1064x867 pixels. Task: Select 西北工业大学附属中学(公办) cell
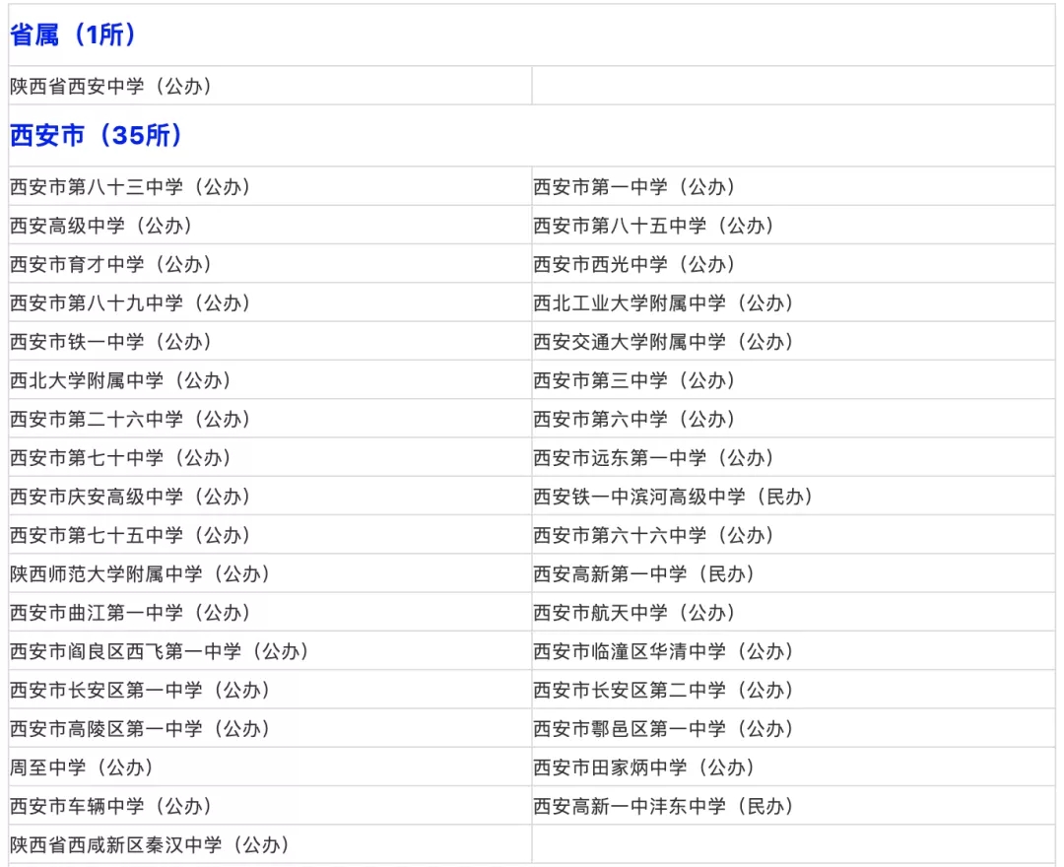[x=793, y=301]
